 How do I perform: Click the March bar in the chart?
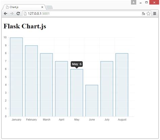[x=47, y=85]
